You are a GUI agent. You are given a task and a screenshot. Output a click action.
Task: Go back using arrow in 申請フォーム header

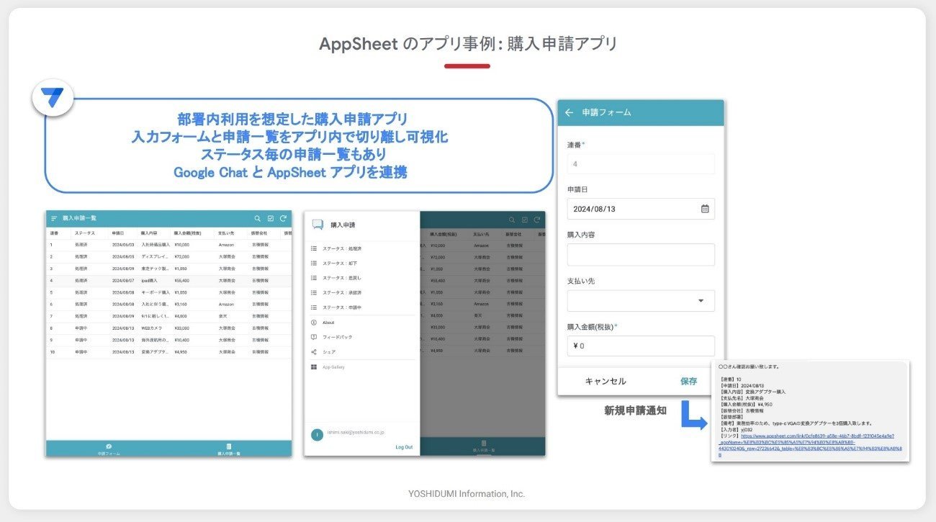[x=569, y=112]
